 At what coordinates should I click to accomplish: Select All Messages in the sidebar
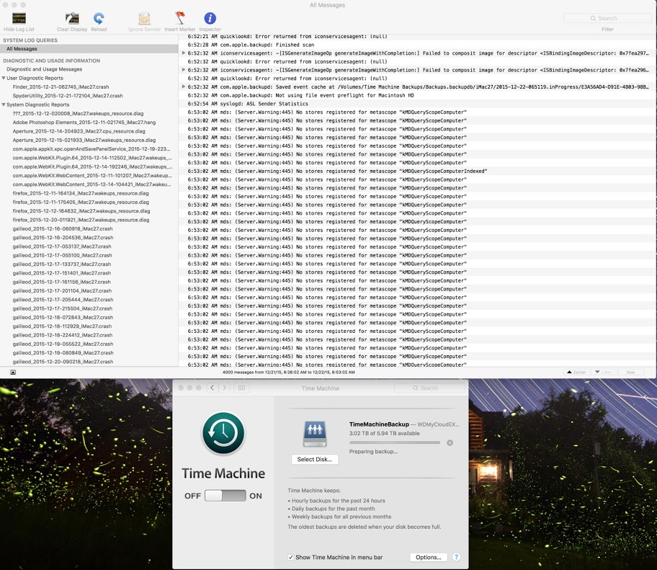click(89, 48)
